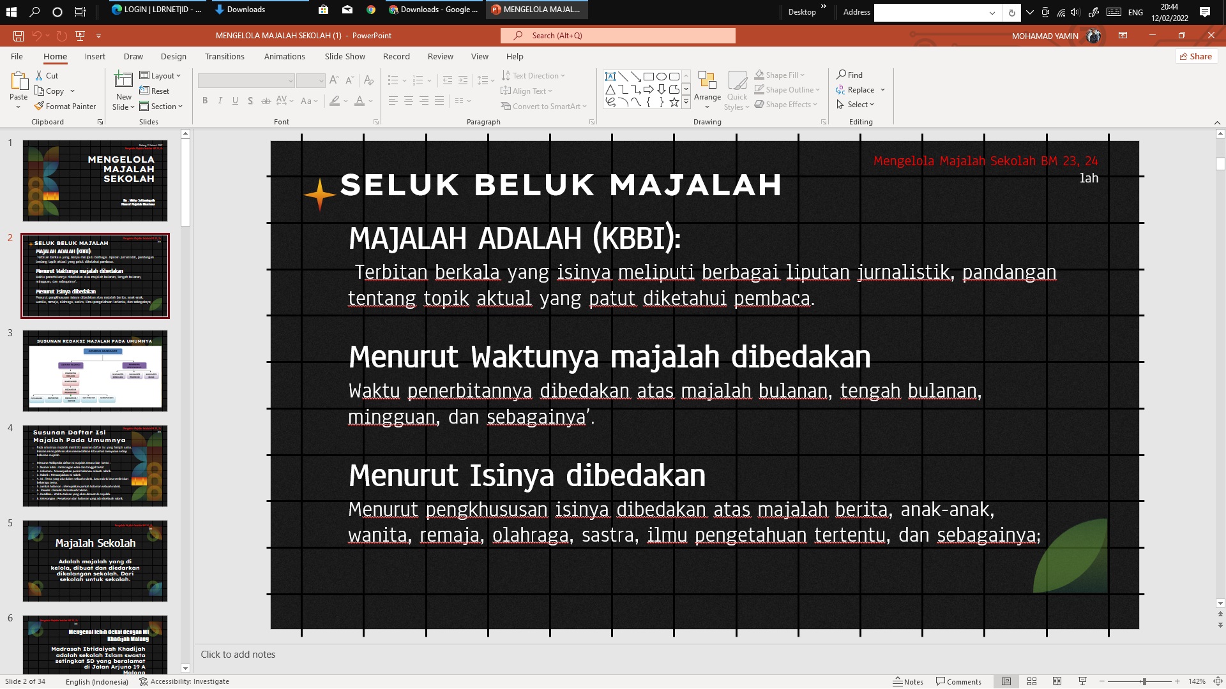Switch to the Insert tab
1226x689 pixels.
point(95,56)
